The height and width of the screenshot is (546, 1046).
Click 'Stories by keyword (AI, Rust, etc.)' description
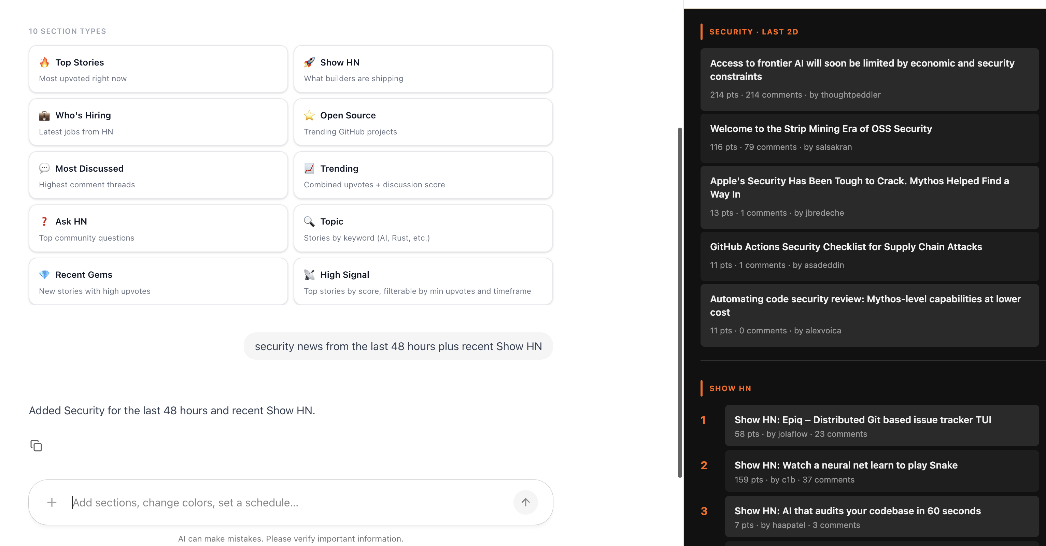point(367,238)
